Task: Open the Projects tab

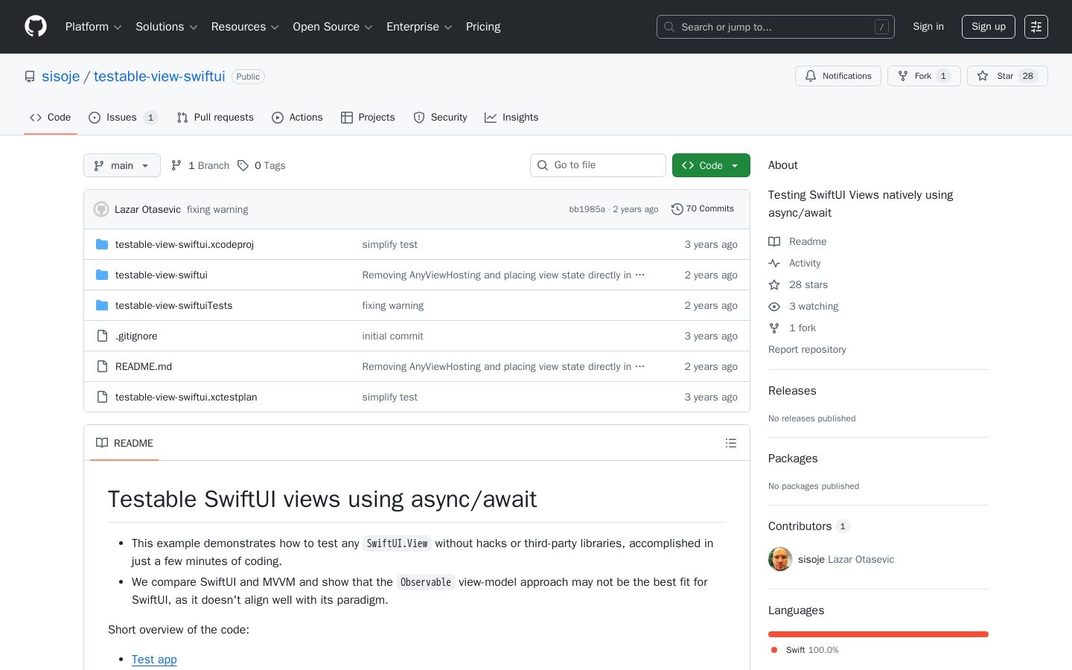Action: tap(368, 118)
